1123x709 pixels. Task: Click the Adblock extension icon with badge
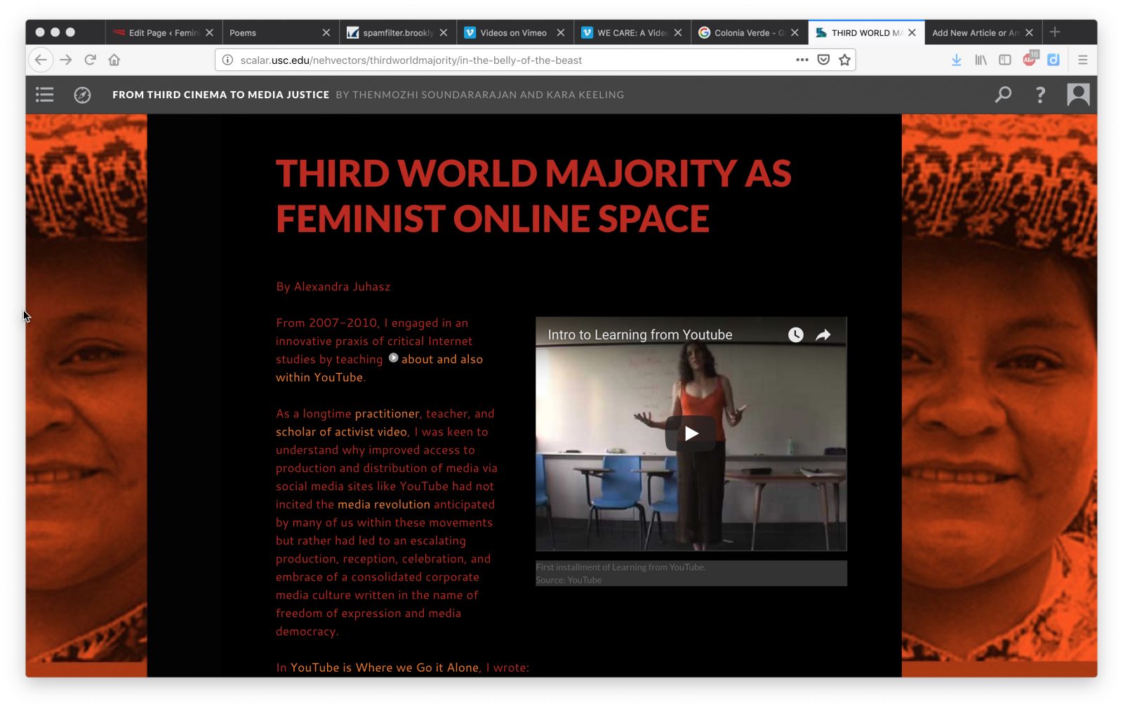pos(1030,59)
